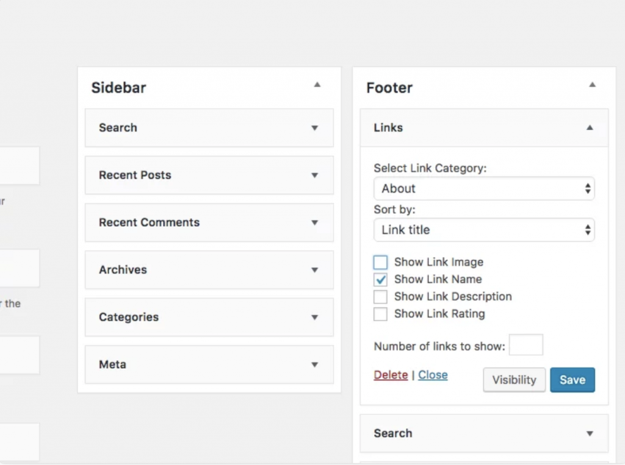Screen dimensions: 625x465
Task: Expand the Categories widget
Action: coord(315,317)
